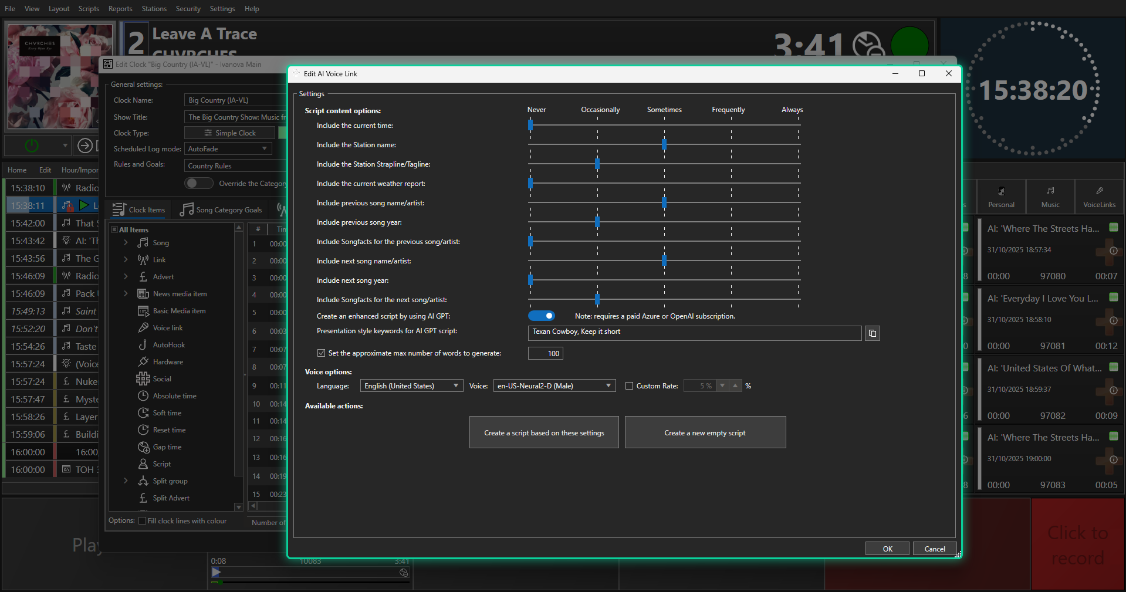Screen dimensions: 1126x592
Task: Click the Station name frequency slider handle
Action: [x=664, y=145]
